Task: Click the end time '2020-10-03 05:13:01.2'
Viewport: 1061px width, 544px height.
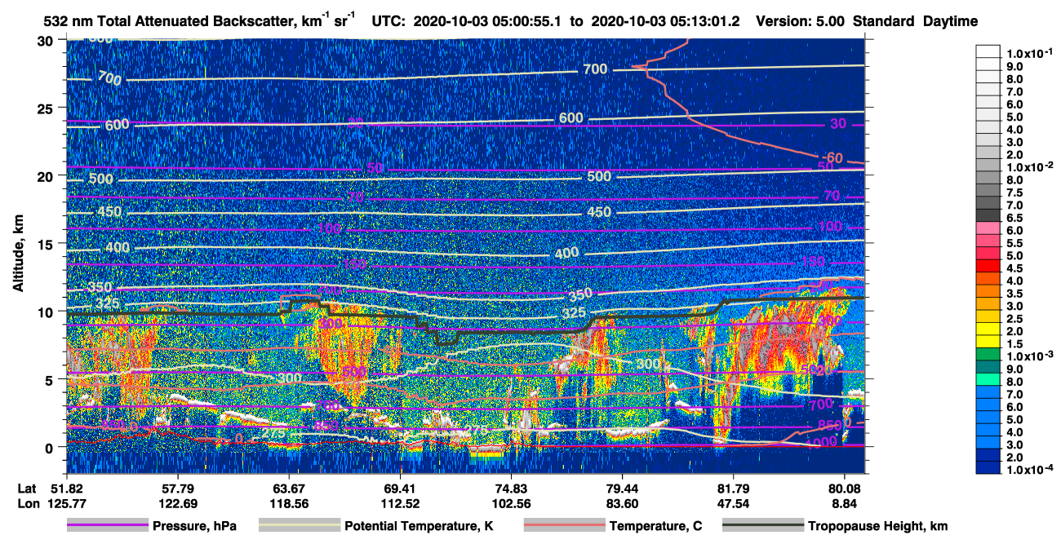Action: pyautogui.click(x=666, y=22)
